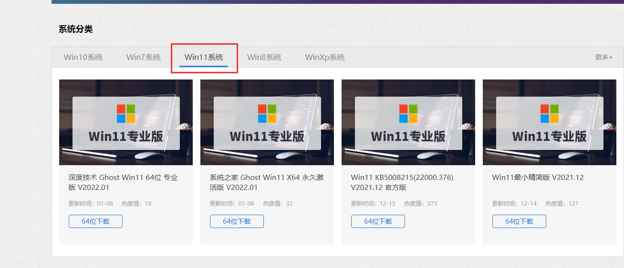This screenshot has width=624, height=268.
Task: Open the Win8系统 tab
Action: [x=264, y=57]
